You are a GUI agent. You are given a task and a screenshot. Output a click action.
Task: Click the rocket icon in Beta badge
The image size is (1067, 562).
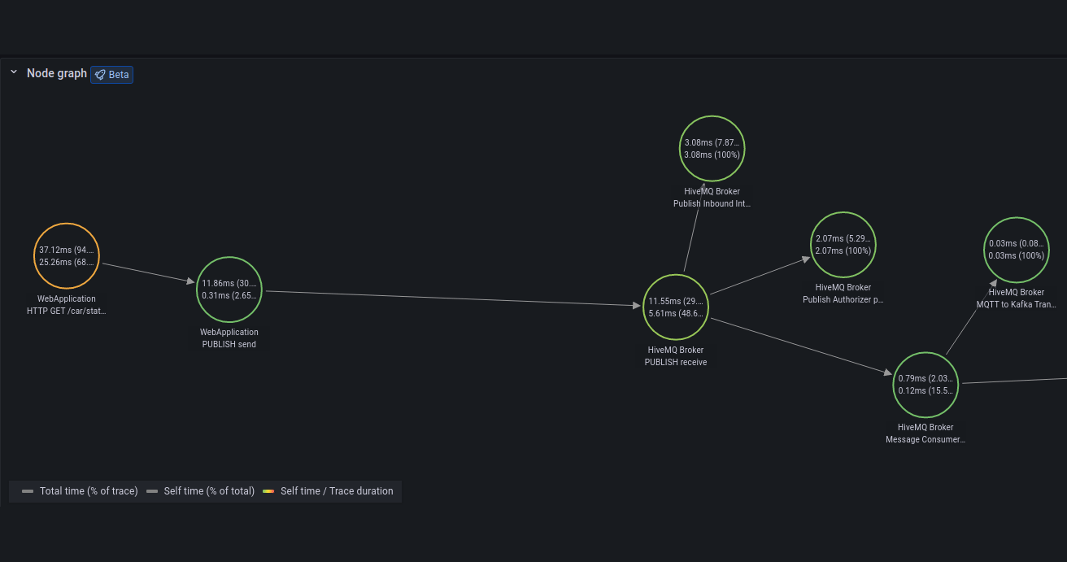[x=100, y=74]
